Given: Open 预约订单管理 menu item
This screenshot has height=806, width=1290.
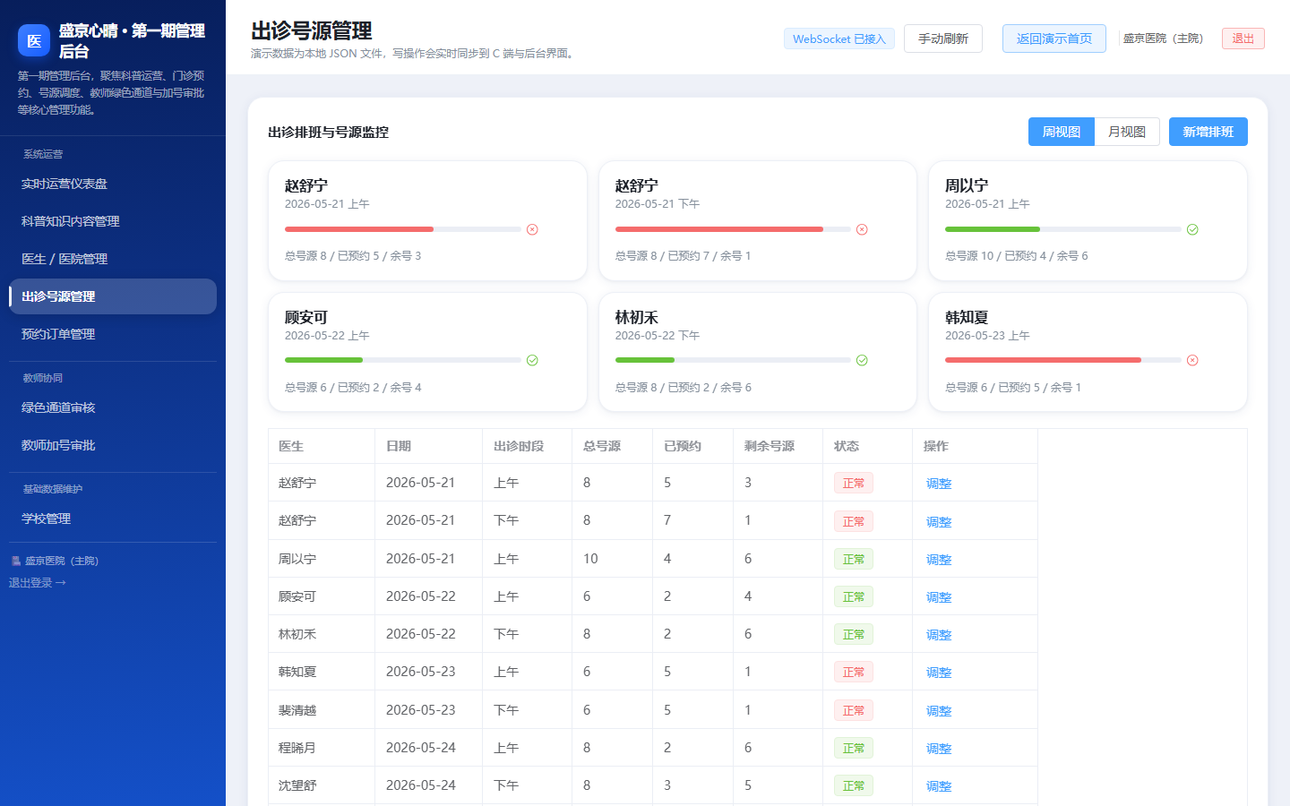Looking at the screenshot, I should point(113,334).
